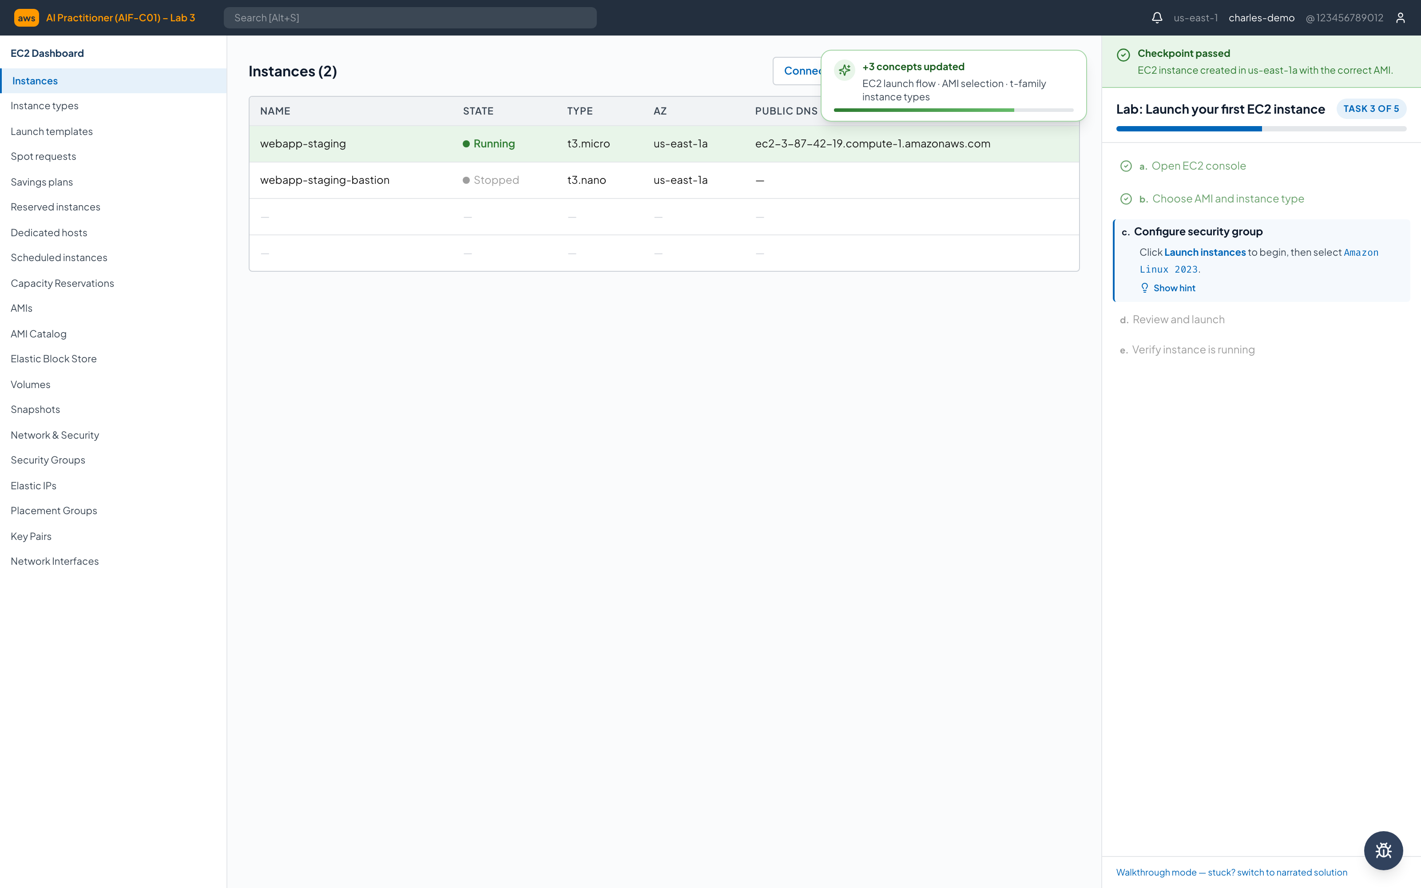Click the green Running status dot
Screen dimensions: 1421x888
pyautogui.click(x=466, y=144)
